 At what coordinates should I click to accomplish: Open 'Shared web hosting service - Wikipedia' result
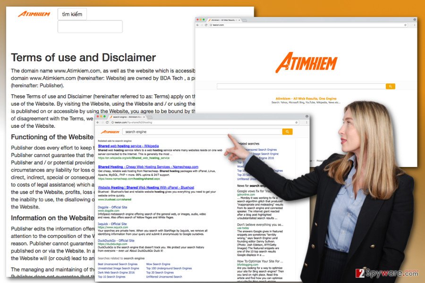128,146
